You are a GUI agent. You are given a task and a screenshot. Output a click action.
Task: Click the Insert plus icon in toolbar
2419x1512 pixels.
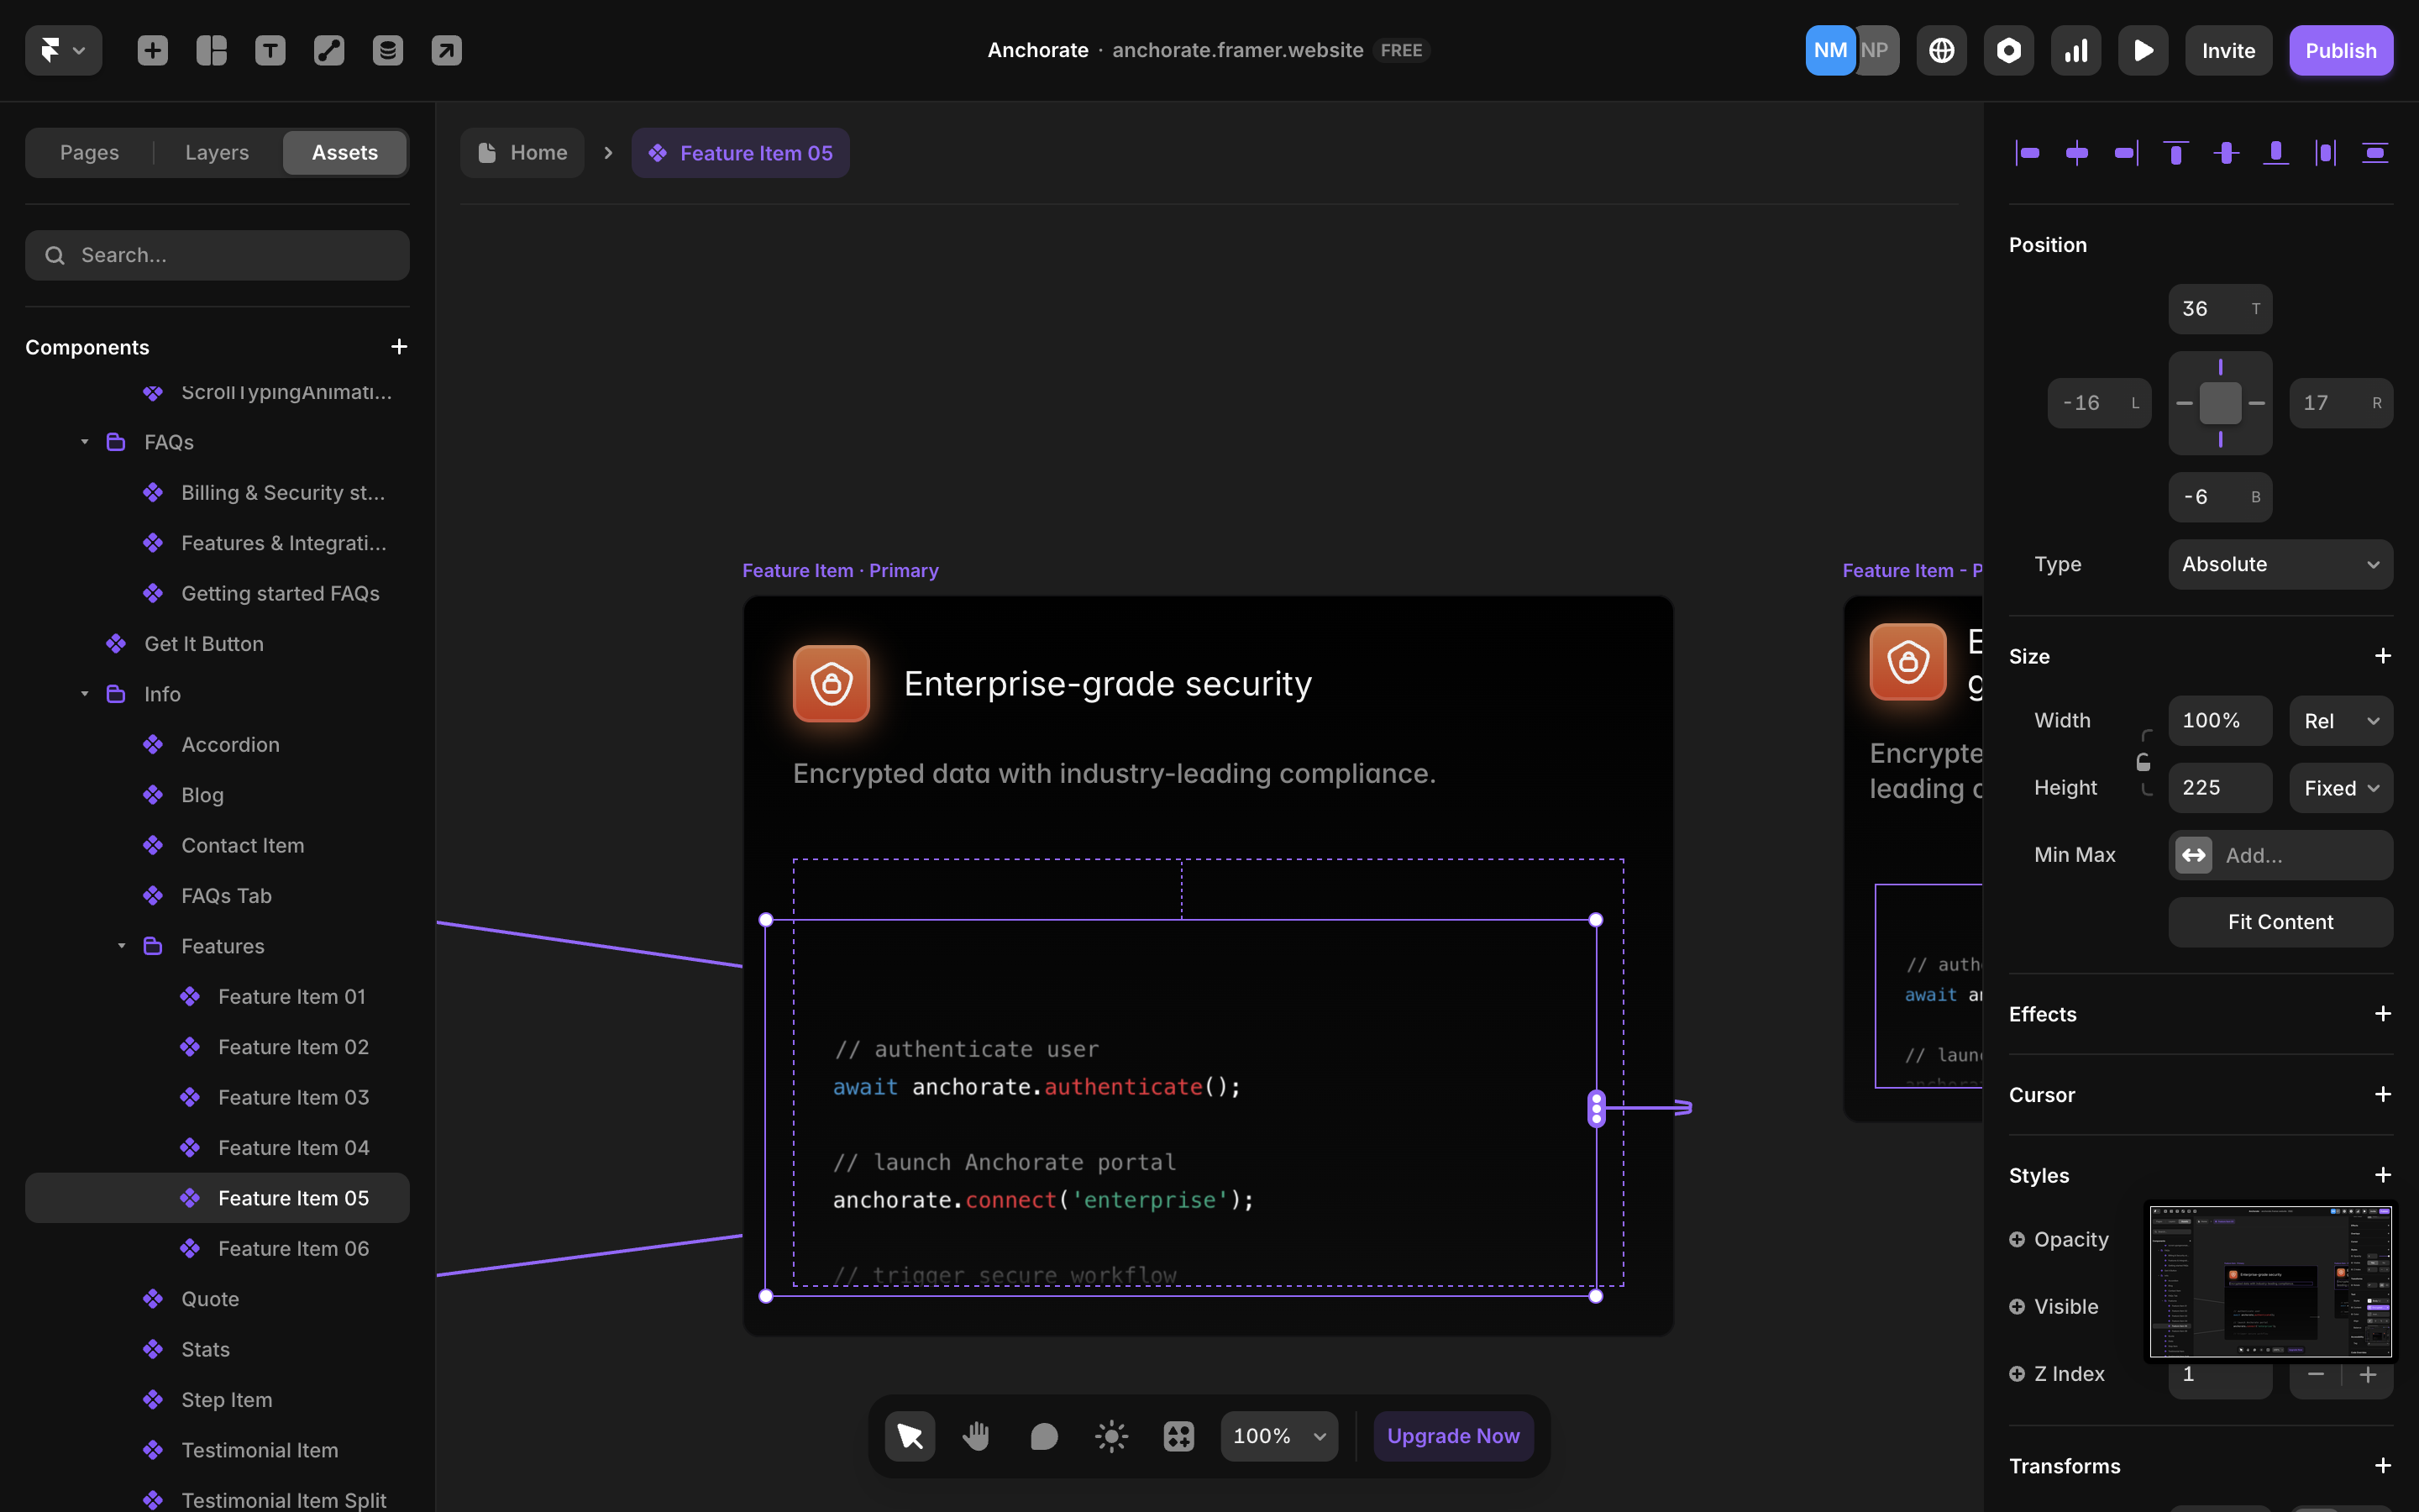click(x=152, y=50)
